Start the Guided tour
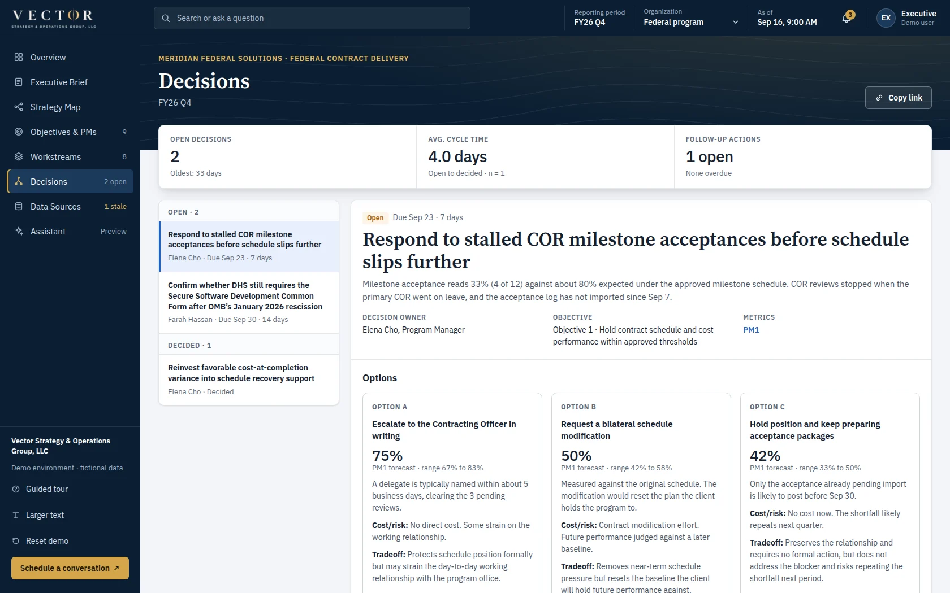Screen dimensions: 950x593 pos(46,489)
